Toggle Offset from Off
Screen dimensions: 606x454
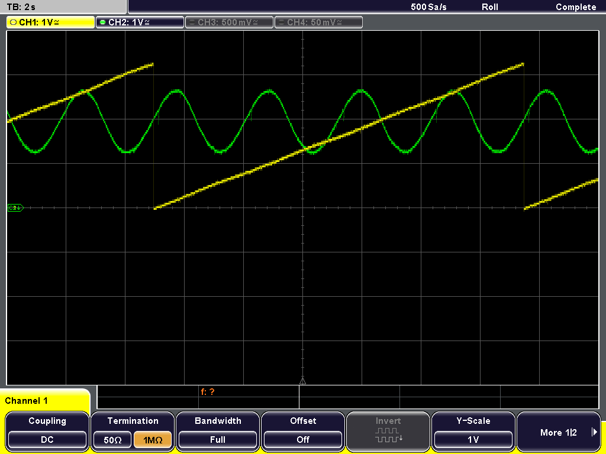(x=302, y=439)
